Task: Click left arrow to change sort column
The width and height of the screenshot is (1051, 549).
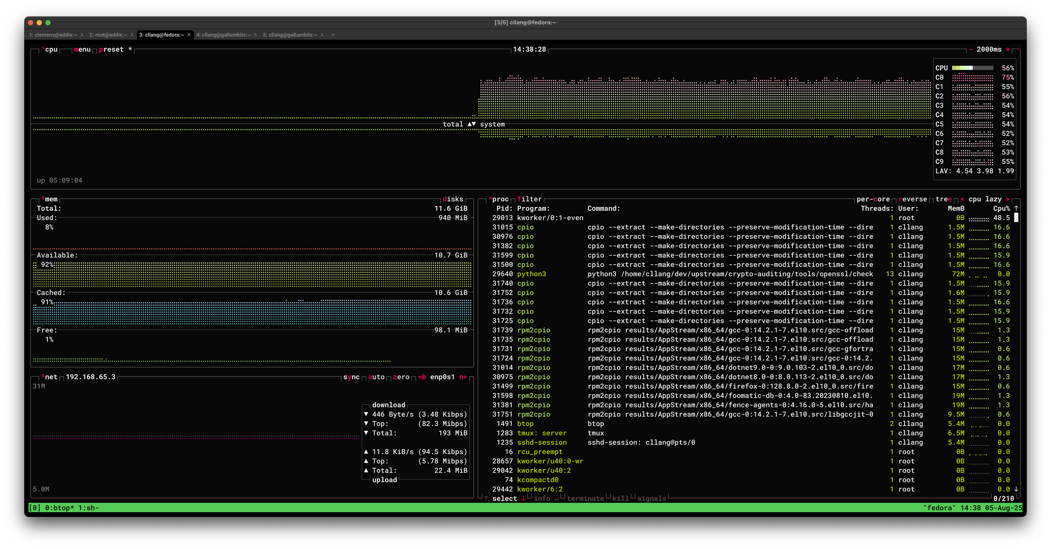Action: pyautogui.click(x=963, y=199)
